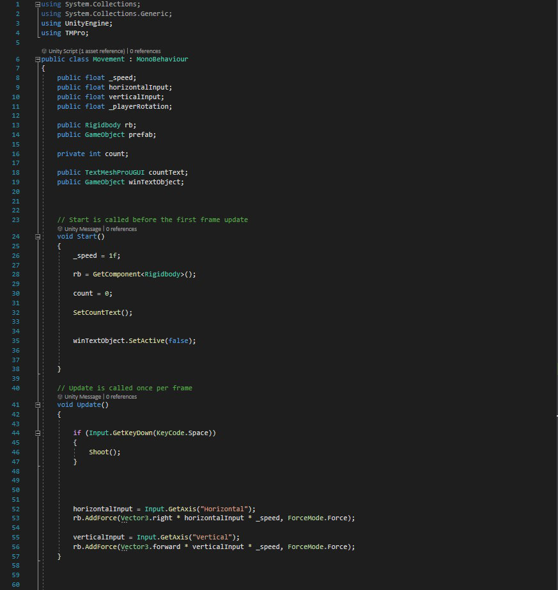Click 'ForceMode.Force' on the horizontalInput AddForce line
The height and width of the screenshot is (590, 558).
pos(318,518)
